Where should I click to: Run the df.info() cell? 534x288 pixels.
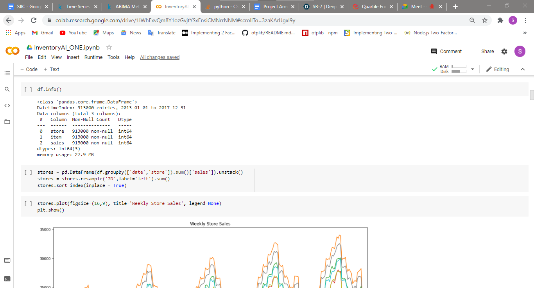[x=28, y=89]
